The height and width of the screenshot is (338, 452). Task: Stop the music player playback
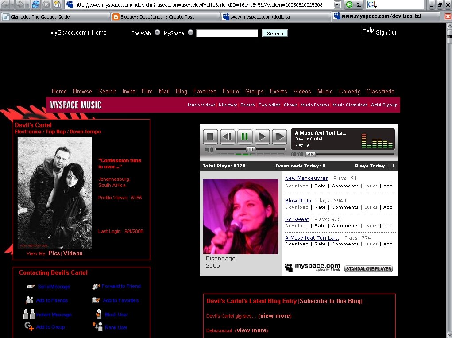tap(210, 136)
